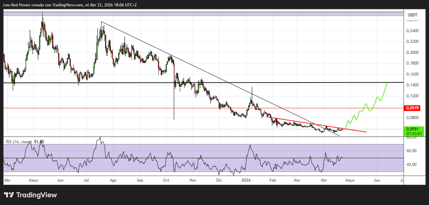Click the header text Leo-Red-Power creado con TradingView.com
Image resolution: width=429 pixels, height=205 pixels.
[x=43, y=5]
